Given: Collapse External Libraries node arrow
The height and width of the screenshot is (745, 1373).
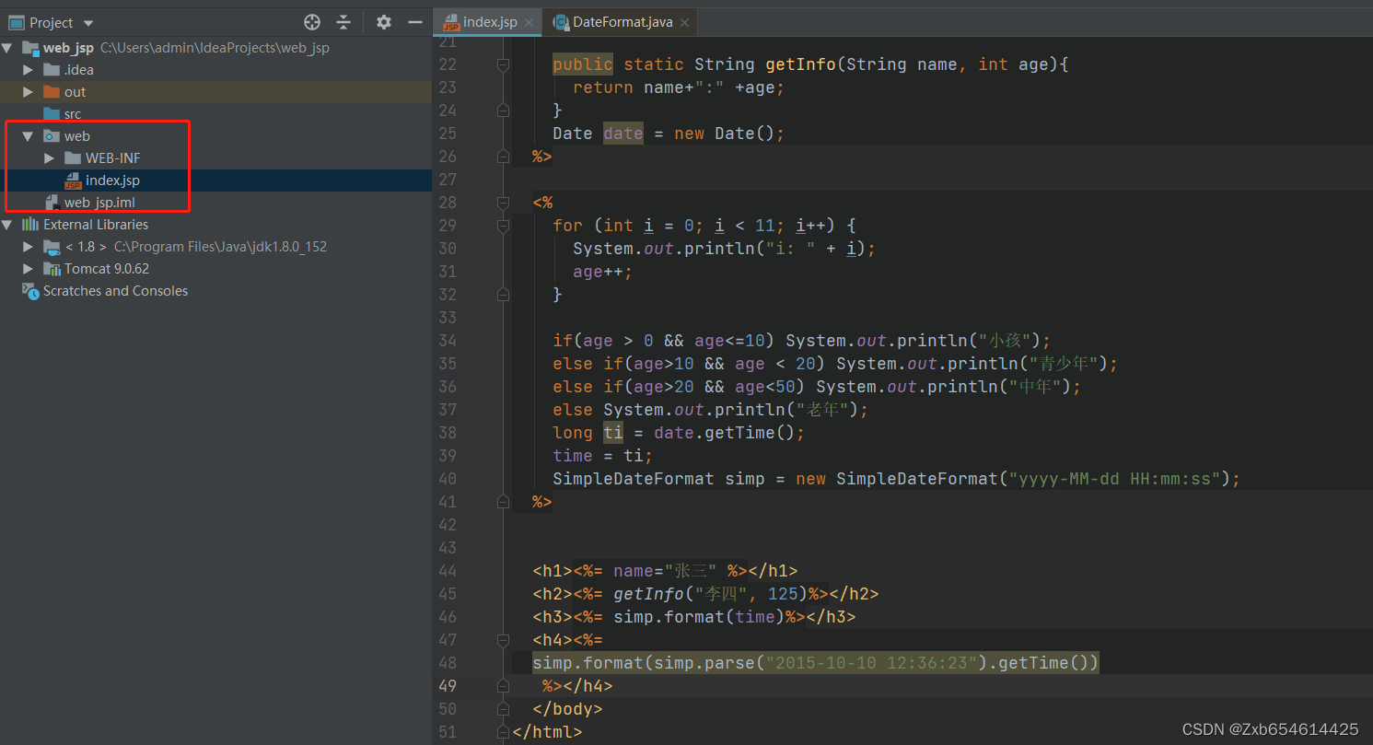Looking at the screenshot, I should click(x=7, y=225).
